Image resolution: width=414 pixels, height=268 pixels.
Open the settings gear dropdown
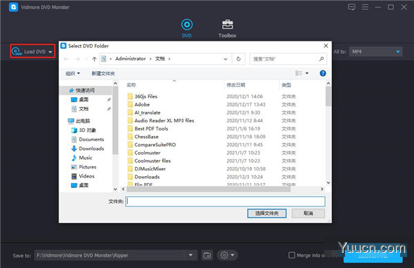227,256
